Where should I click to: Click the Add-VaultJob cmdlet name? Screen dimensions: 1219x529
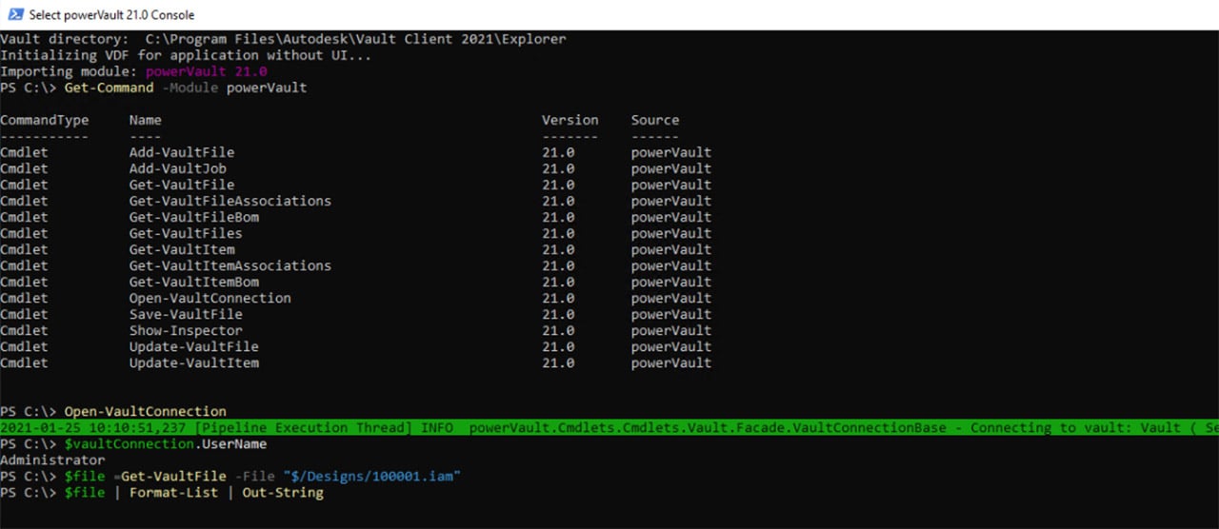177,168
